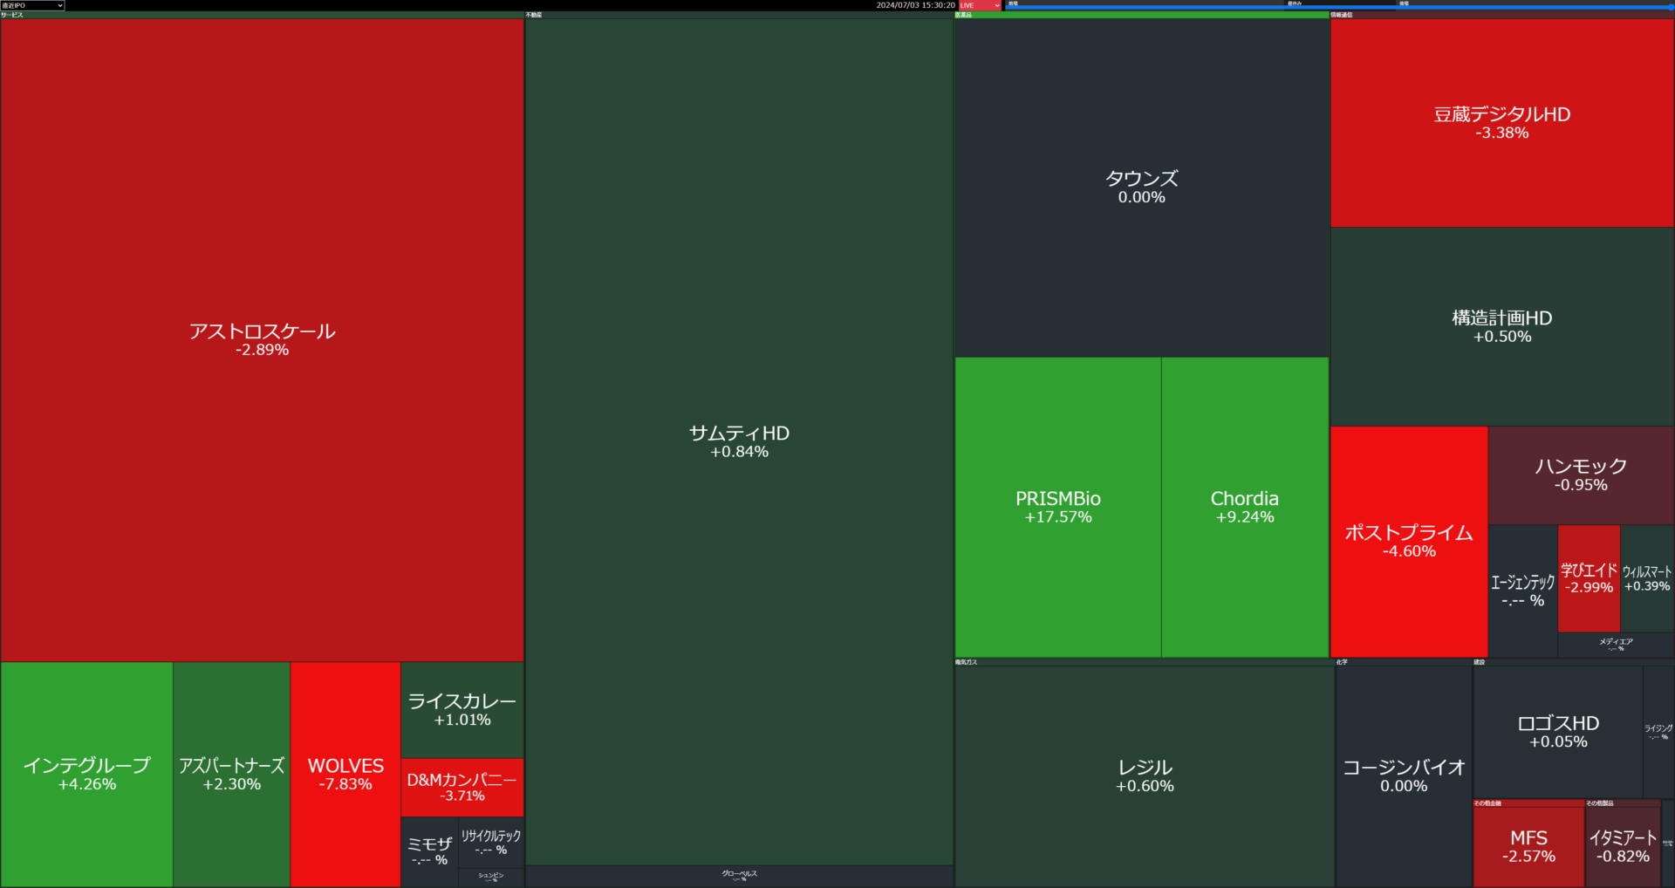Select the PRISMBio +17.57% tile
This screenshot has height=888, width=1675.
point(1057,507)
